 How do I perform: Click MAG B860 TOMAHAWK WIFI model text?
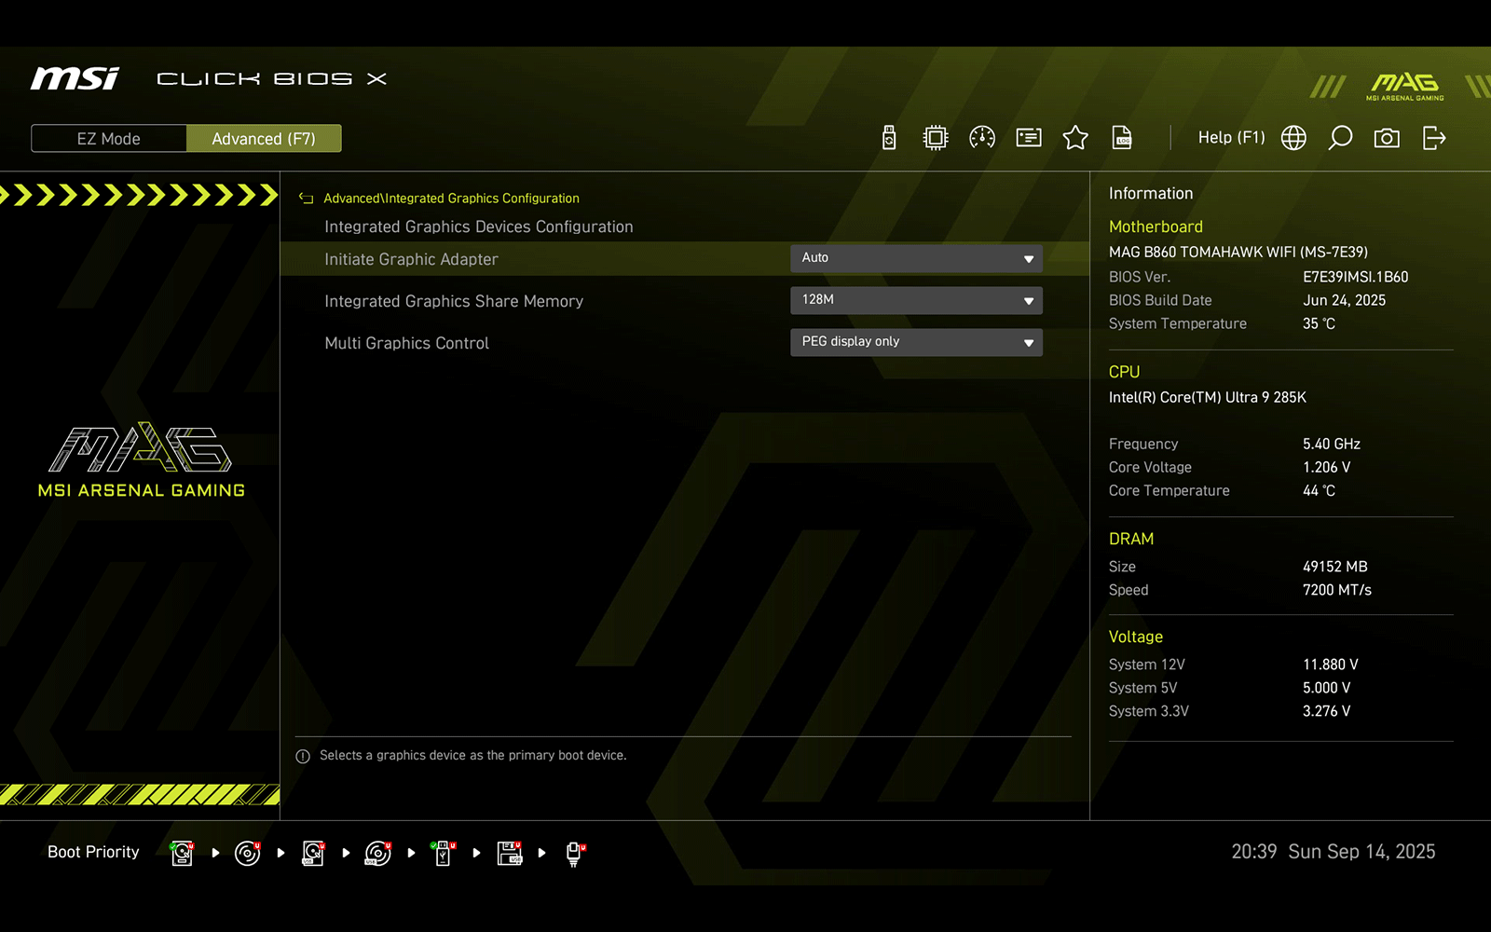(x=1238, y=252)
